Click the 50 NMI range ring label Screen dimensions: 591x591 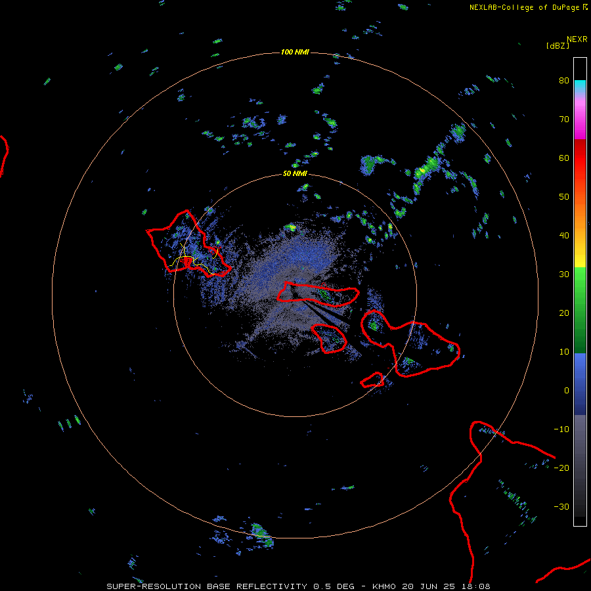(295, 174)
